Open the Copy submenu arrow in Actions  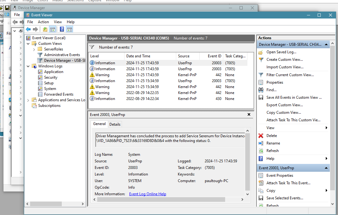[326, 191]
